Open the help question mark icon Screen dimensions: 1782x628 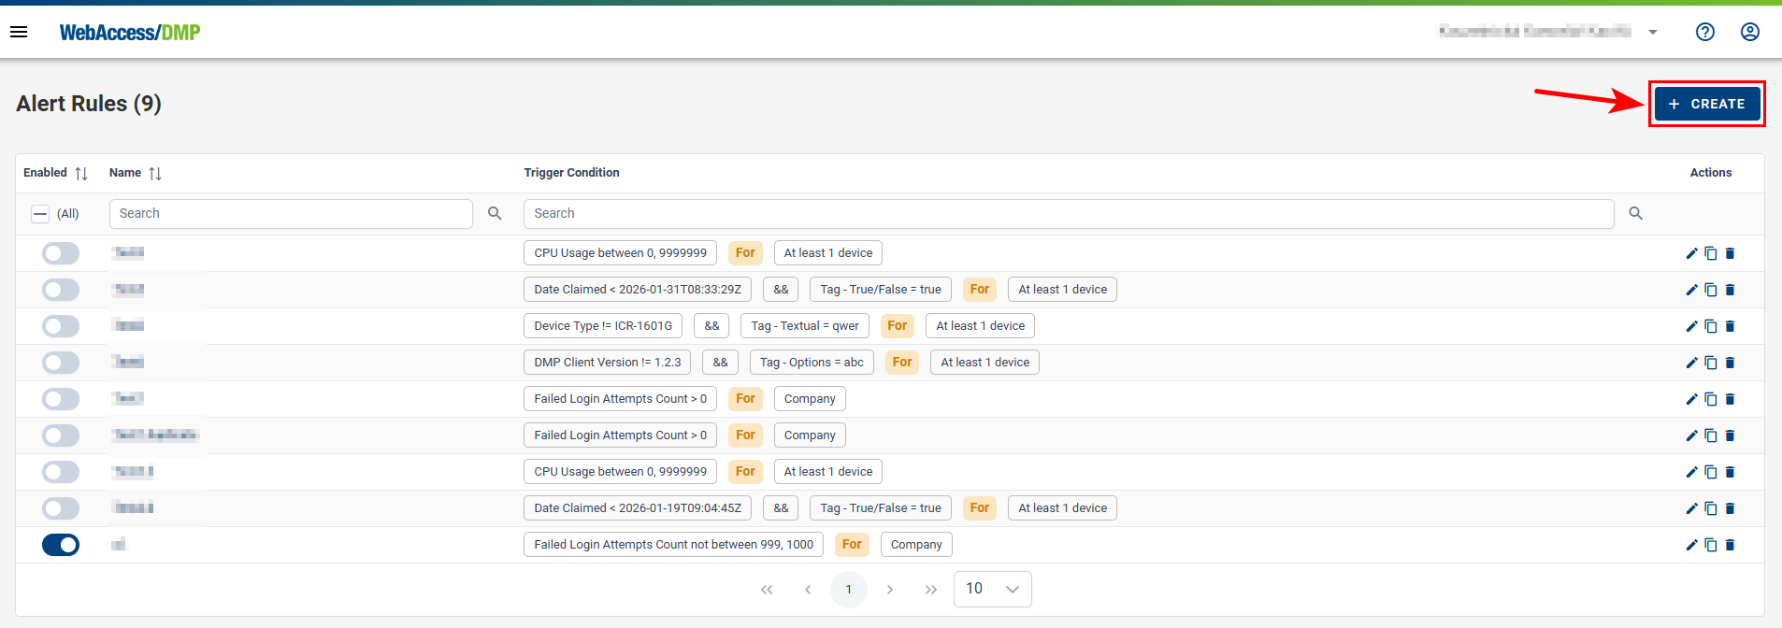pos(1705,32)
